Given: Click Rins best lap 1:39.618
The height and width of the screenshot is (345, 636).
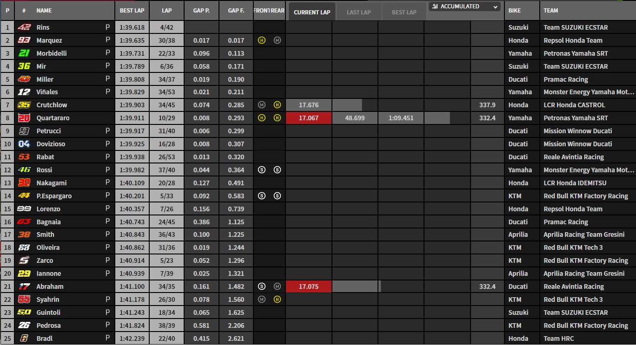Looking at the screenshot, I should coord(132,27).
